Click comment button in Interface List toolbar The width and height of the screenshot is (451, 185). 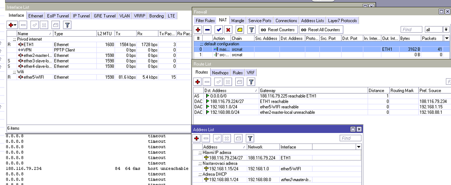point(56,25)
